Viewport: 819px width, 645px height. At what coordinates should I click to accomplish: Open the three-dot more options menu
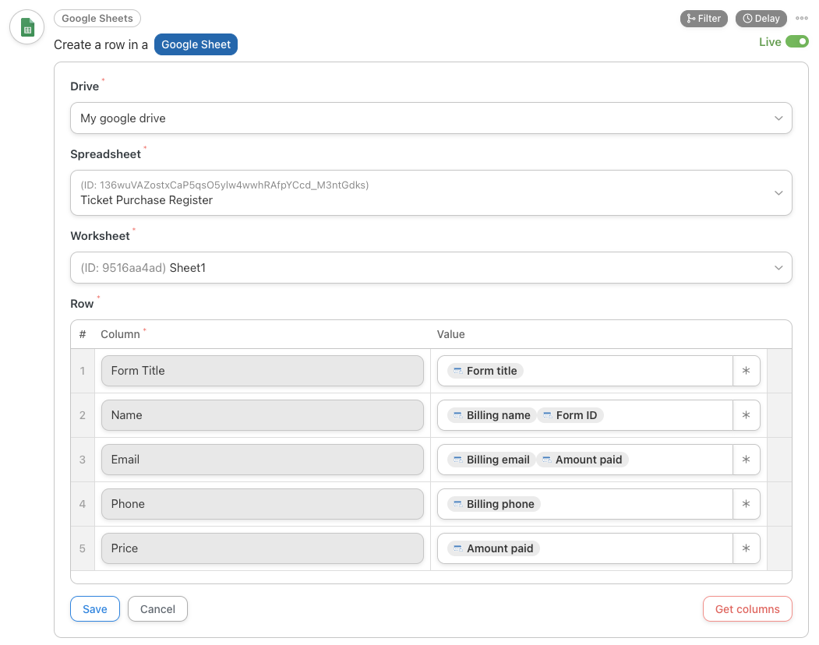click(802, 18)
